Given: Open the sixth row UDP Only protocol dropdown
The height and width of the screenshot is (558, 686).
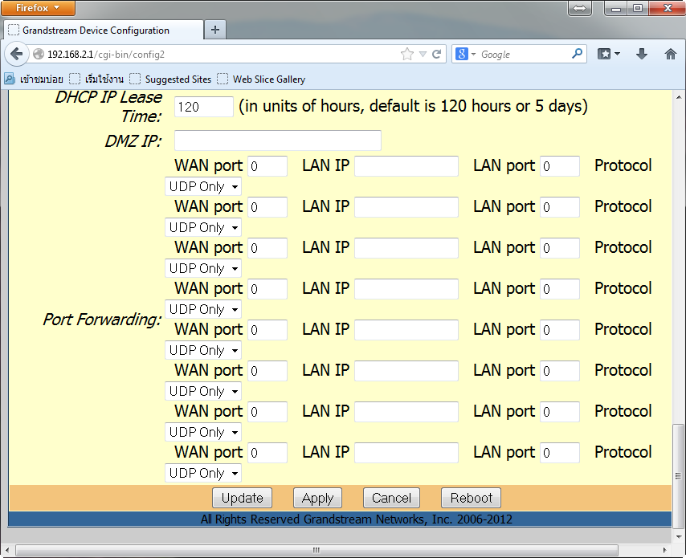Looking at the screenshot, I should (x=203, y=391).
